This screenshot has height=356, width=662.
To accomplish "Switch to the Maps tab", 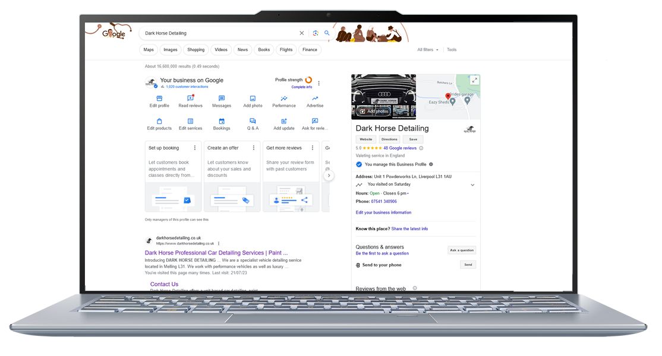I will (148, 50).
